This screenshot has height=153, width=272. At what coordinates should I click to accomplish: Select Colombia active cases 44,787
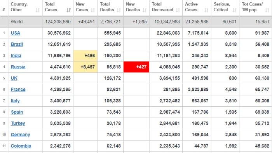[201, 146]
